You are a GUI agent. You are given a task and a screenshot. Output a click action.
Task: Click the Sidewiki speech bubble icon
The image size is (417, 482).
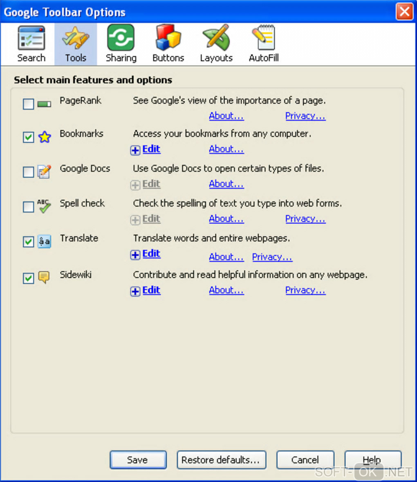coord(44,277)
